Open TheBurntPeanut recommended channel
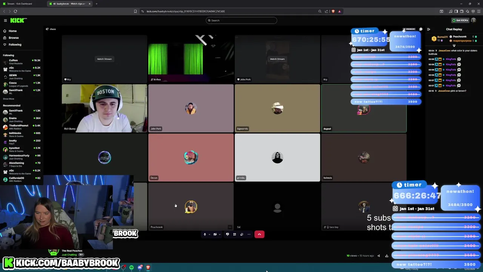483x272 pixels. tap(22, 127)
